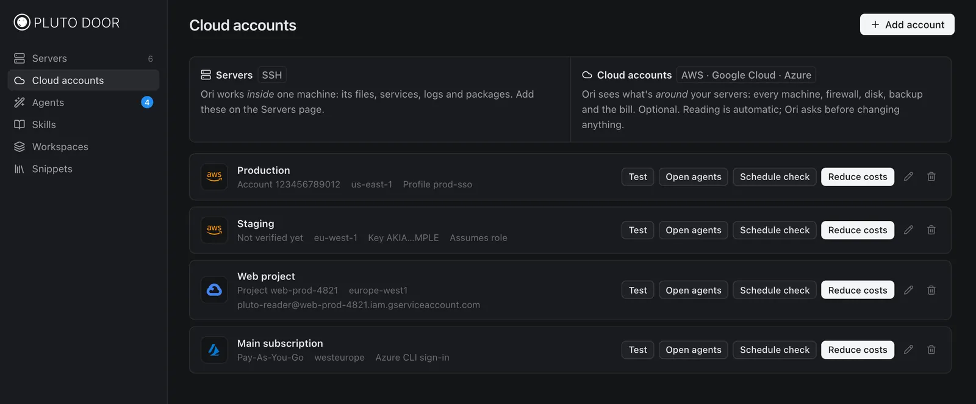Click Not verified yet status
Screen dimensions: 976x404
coord(270,238)
